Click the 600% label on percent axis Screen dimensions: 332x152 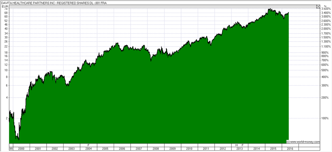coord(325,65)
